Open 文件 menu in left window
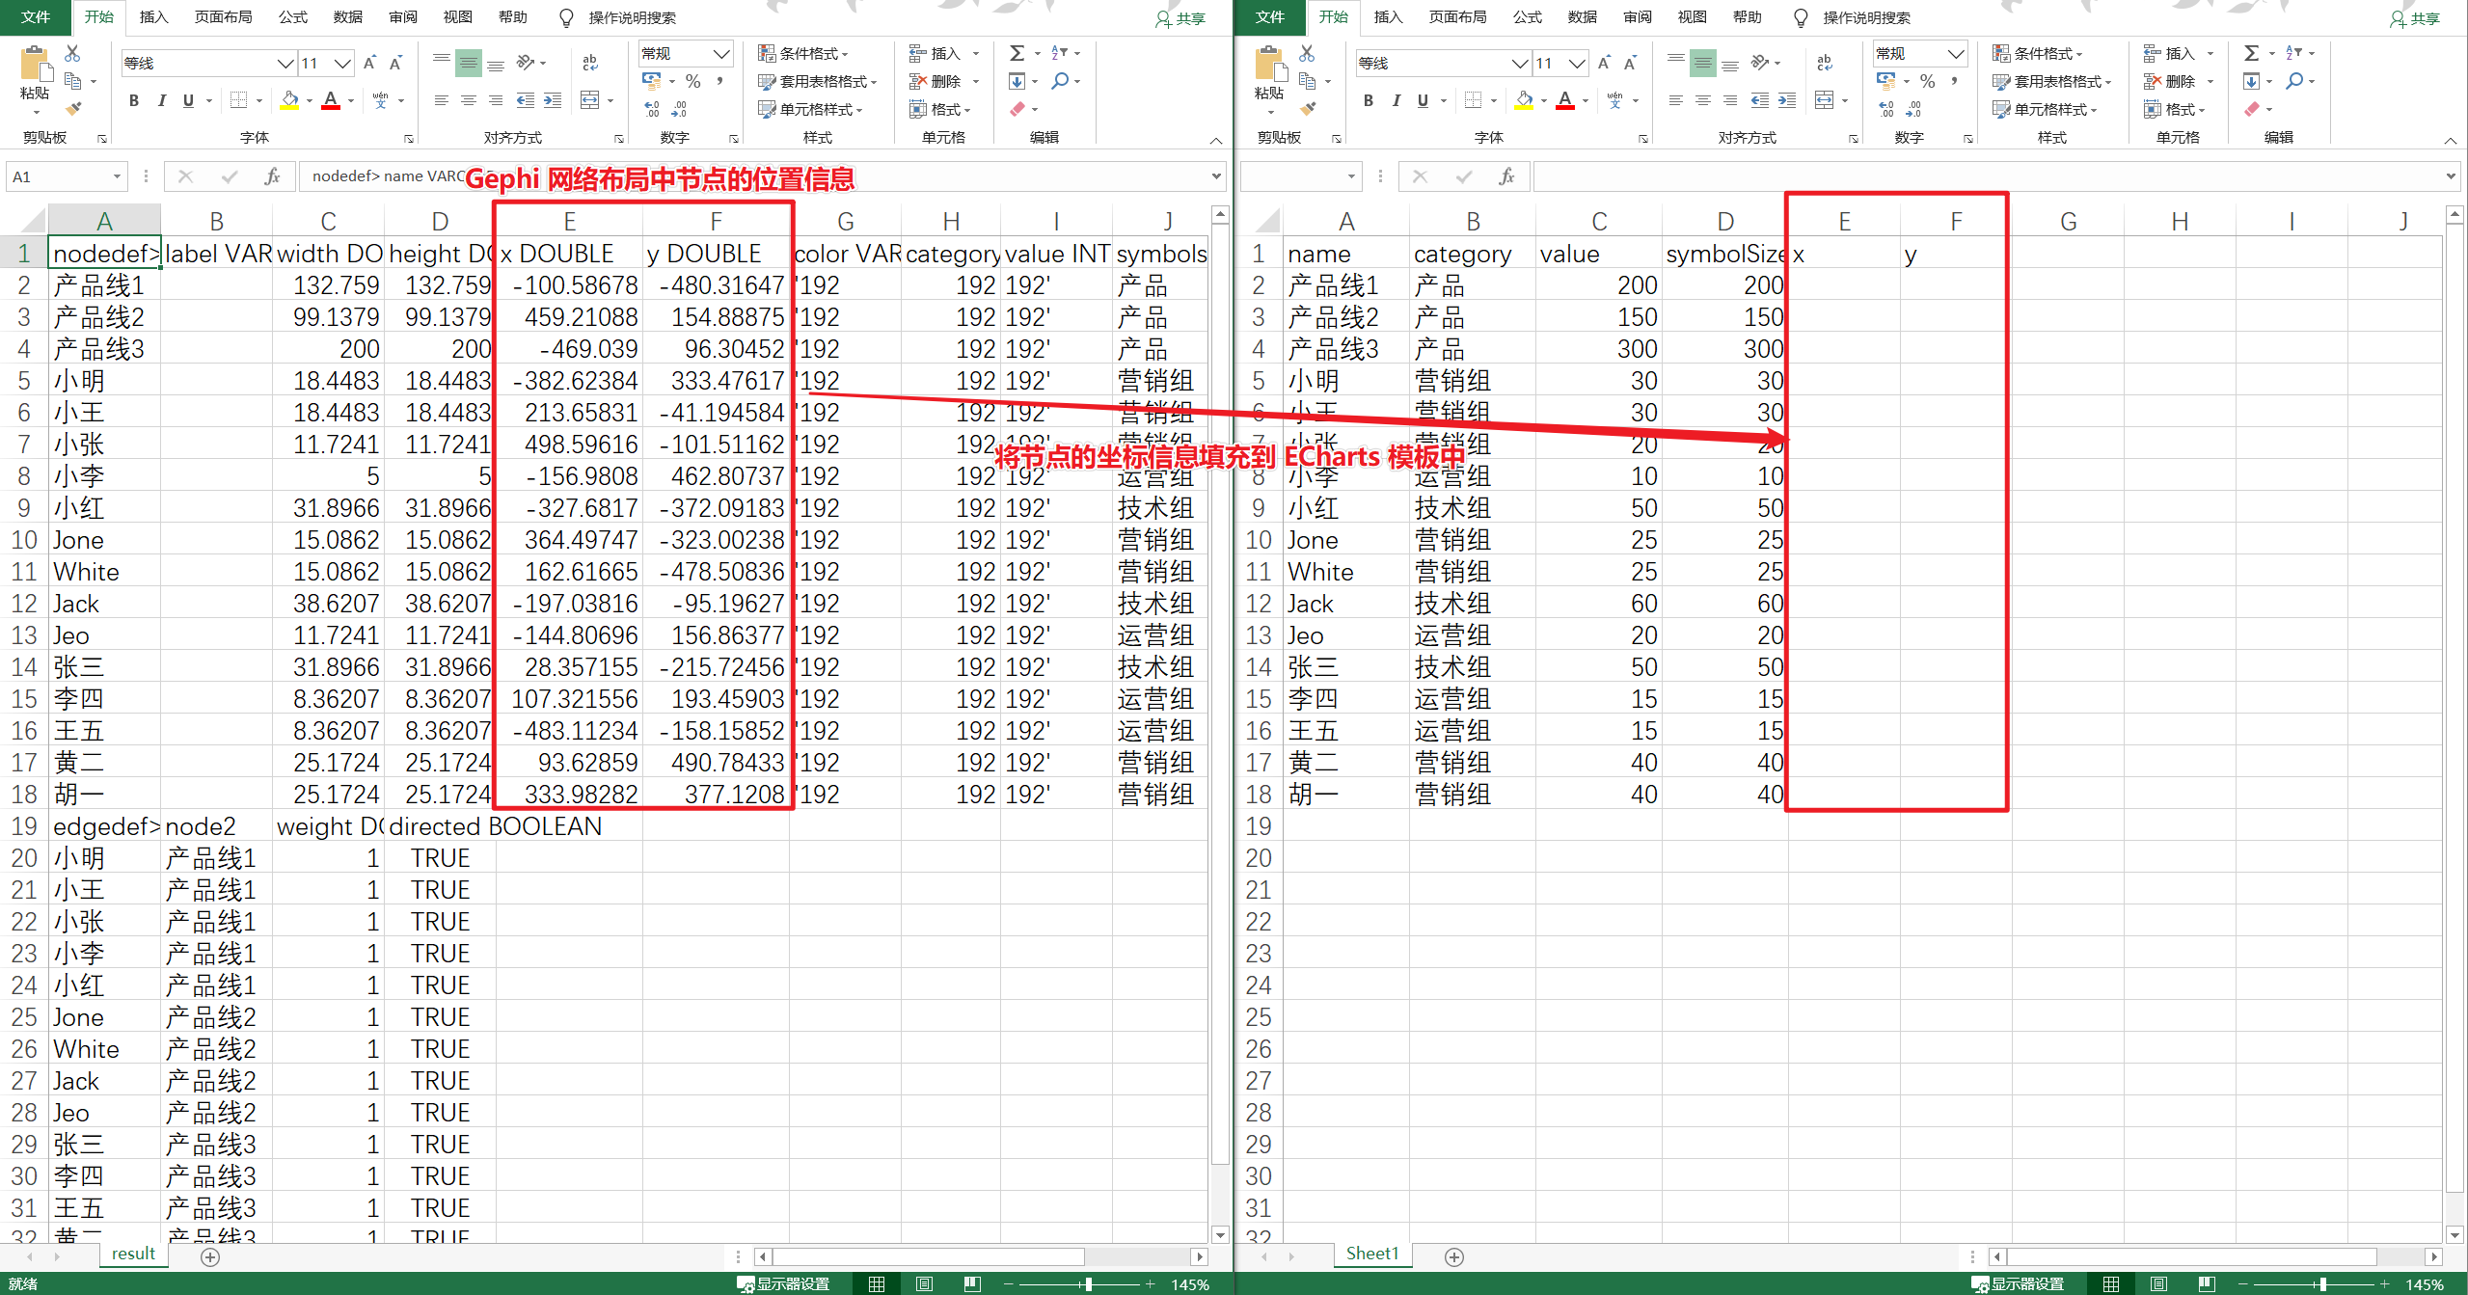 coord(35,17)
